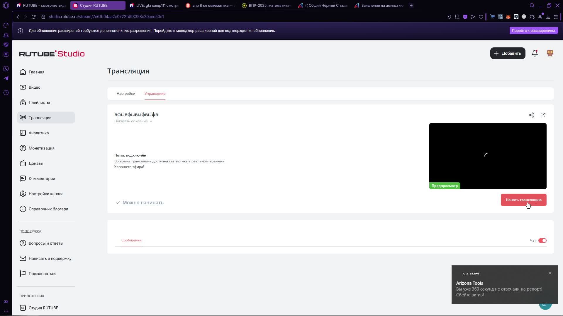Switch to ВПР-2025, математика tab

point(267,5)
